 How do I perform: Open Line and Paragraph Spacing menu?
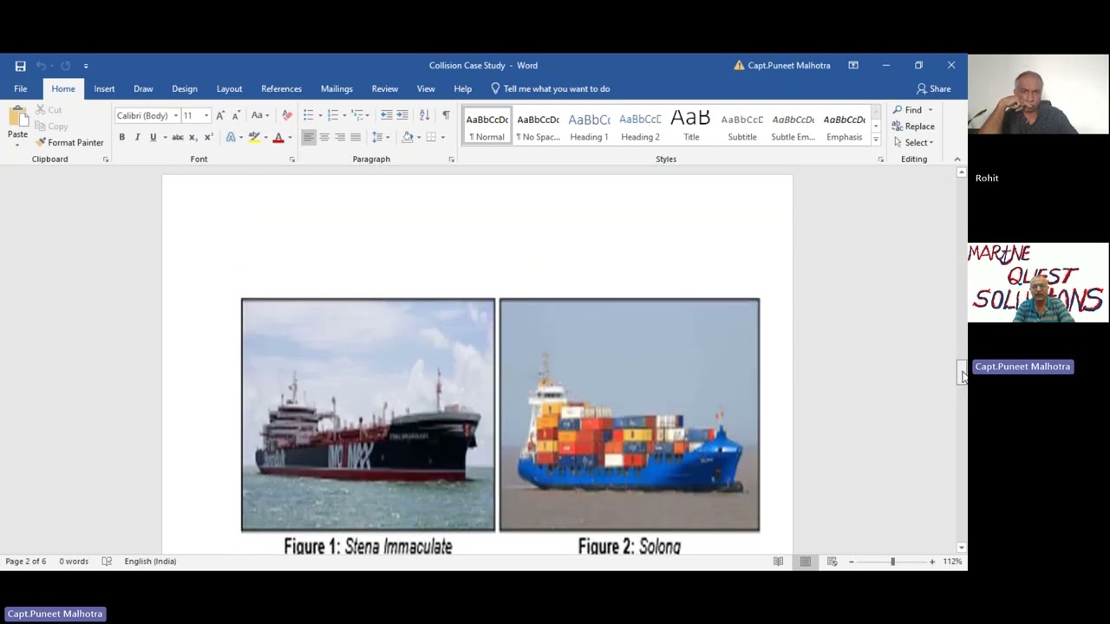pos(378,137)
